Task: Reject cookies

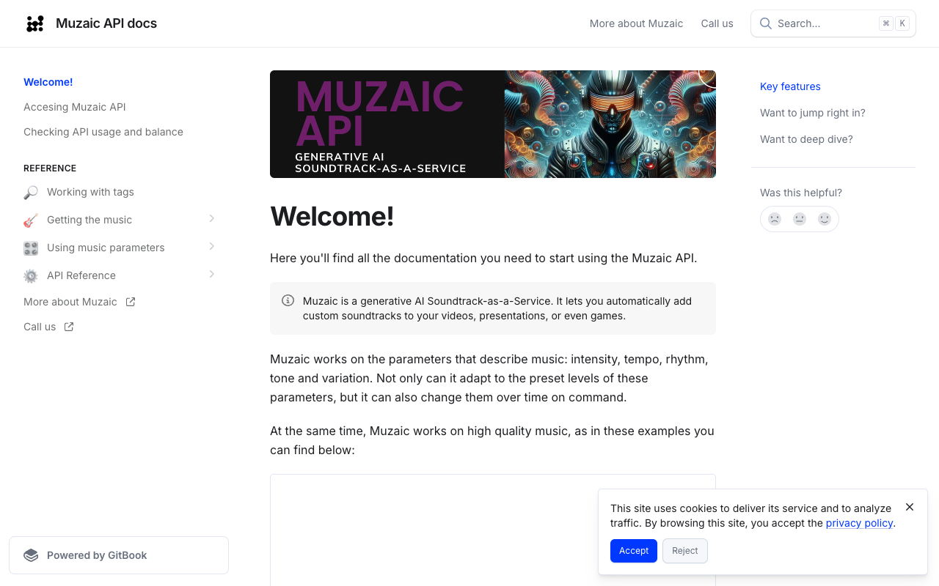Action: (x=685, y=551)
